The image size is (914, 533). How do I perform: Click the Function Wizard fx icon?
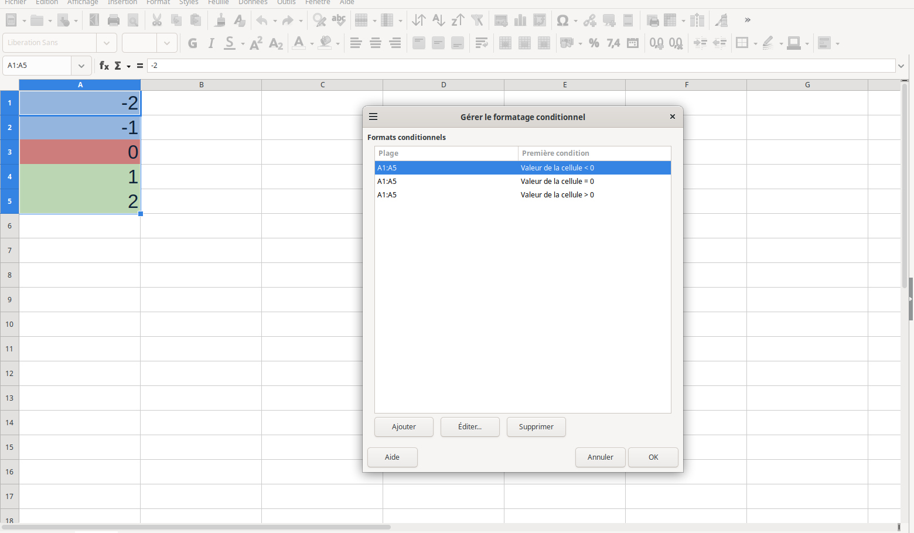(x=104, y=66)
